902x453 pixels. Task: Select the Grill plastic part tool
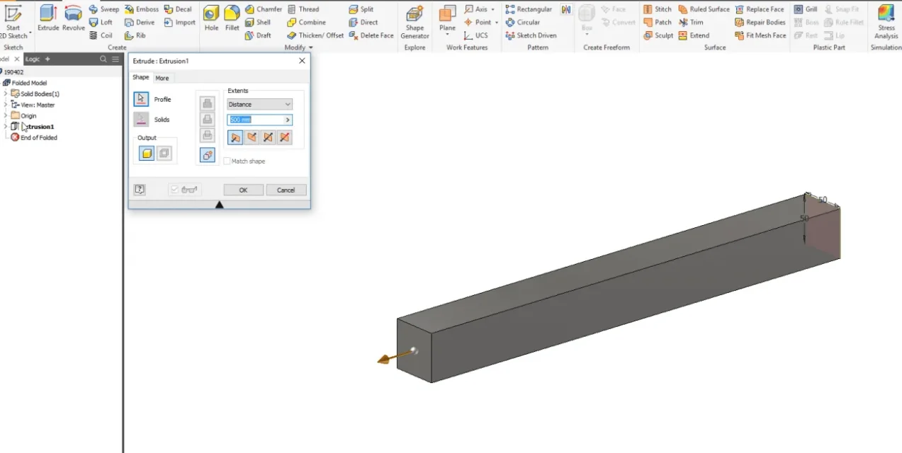tap(806, 9)
